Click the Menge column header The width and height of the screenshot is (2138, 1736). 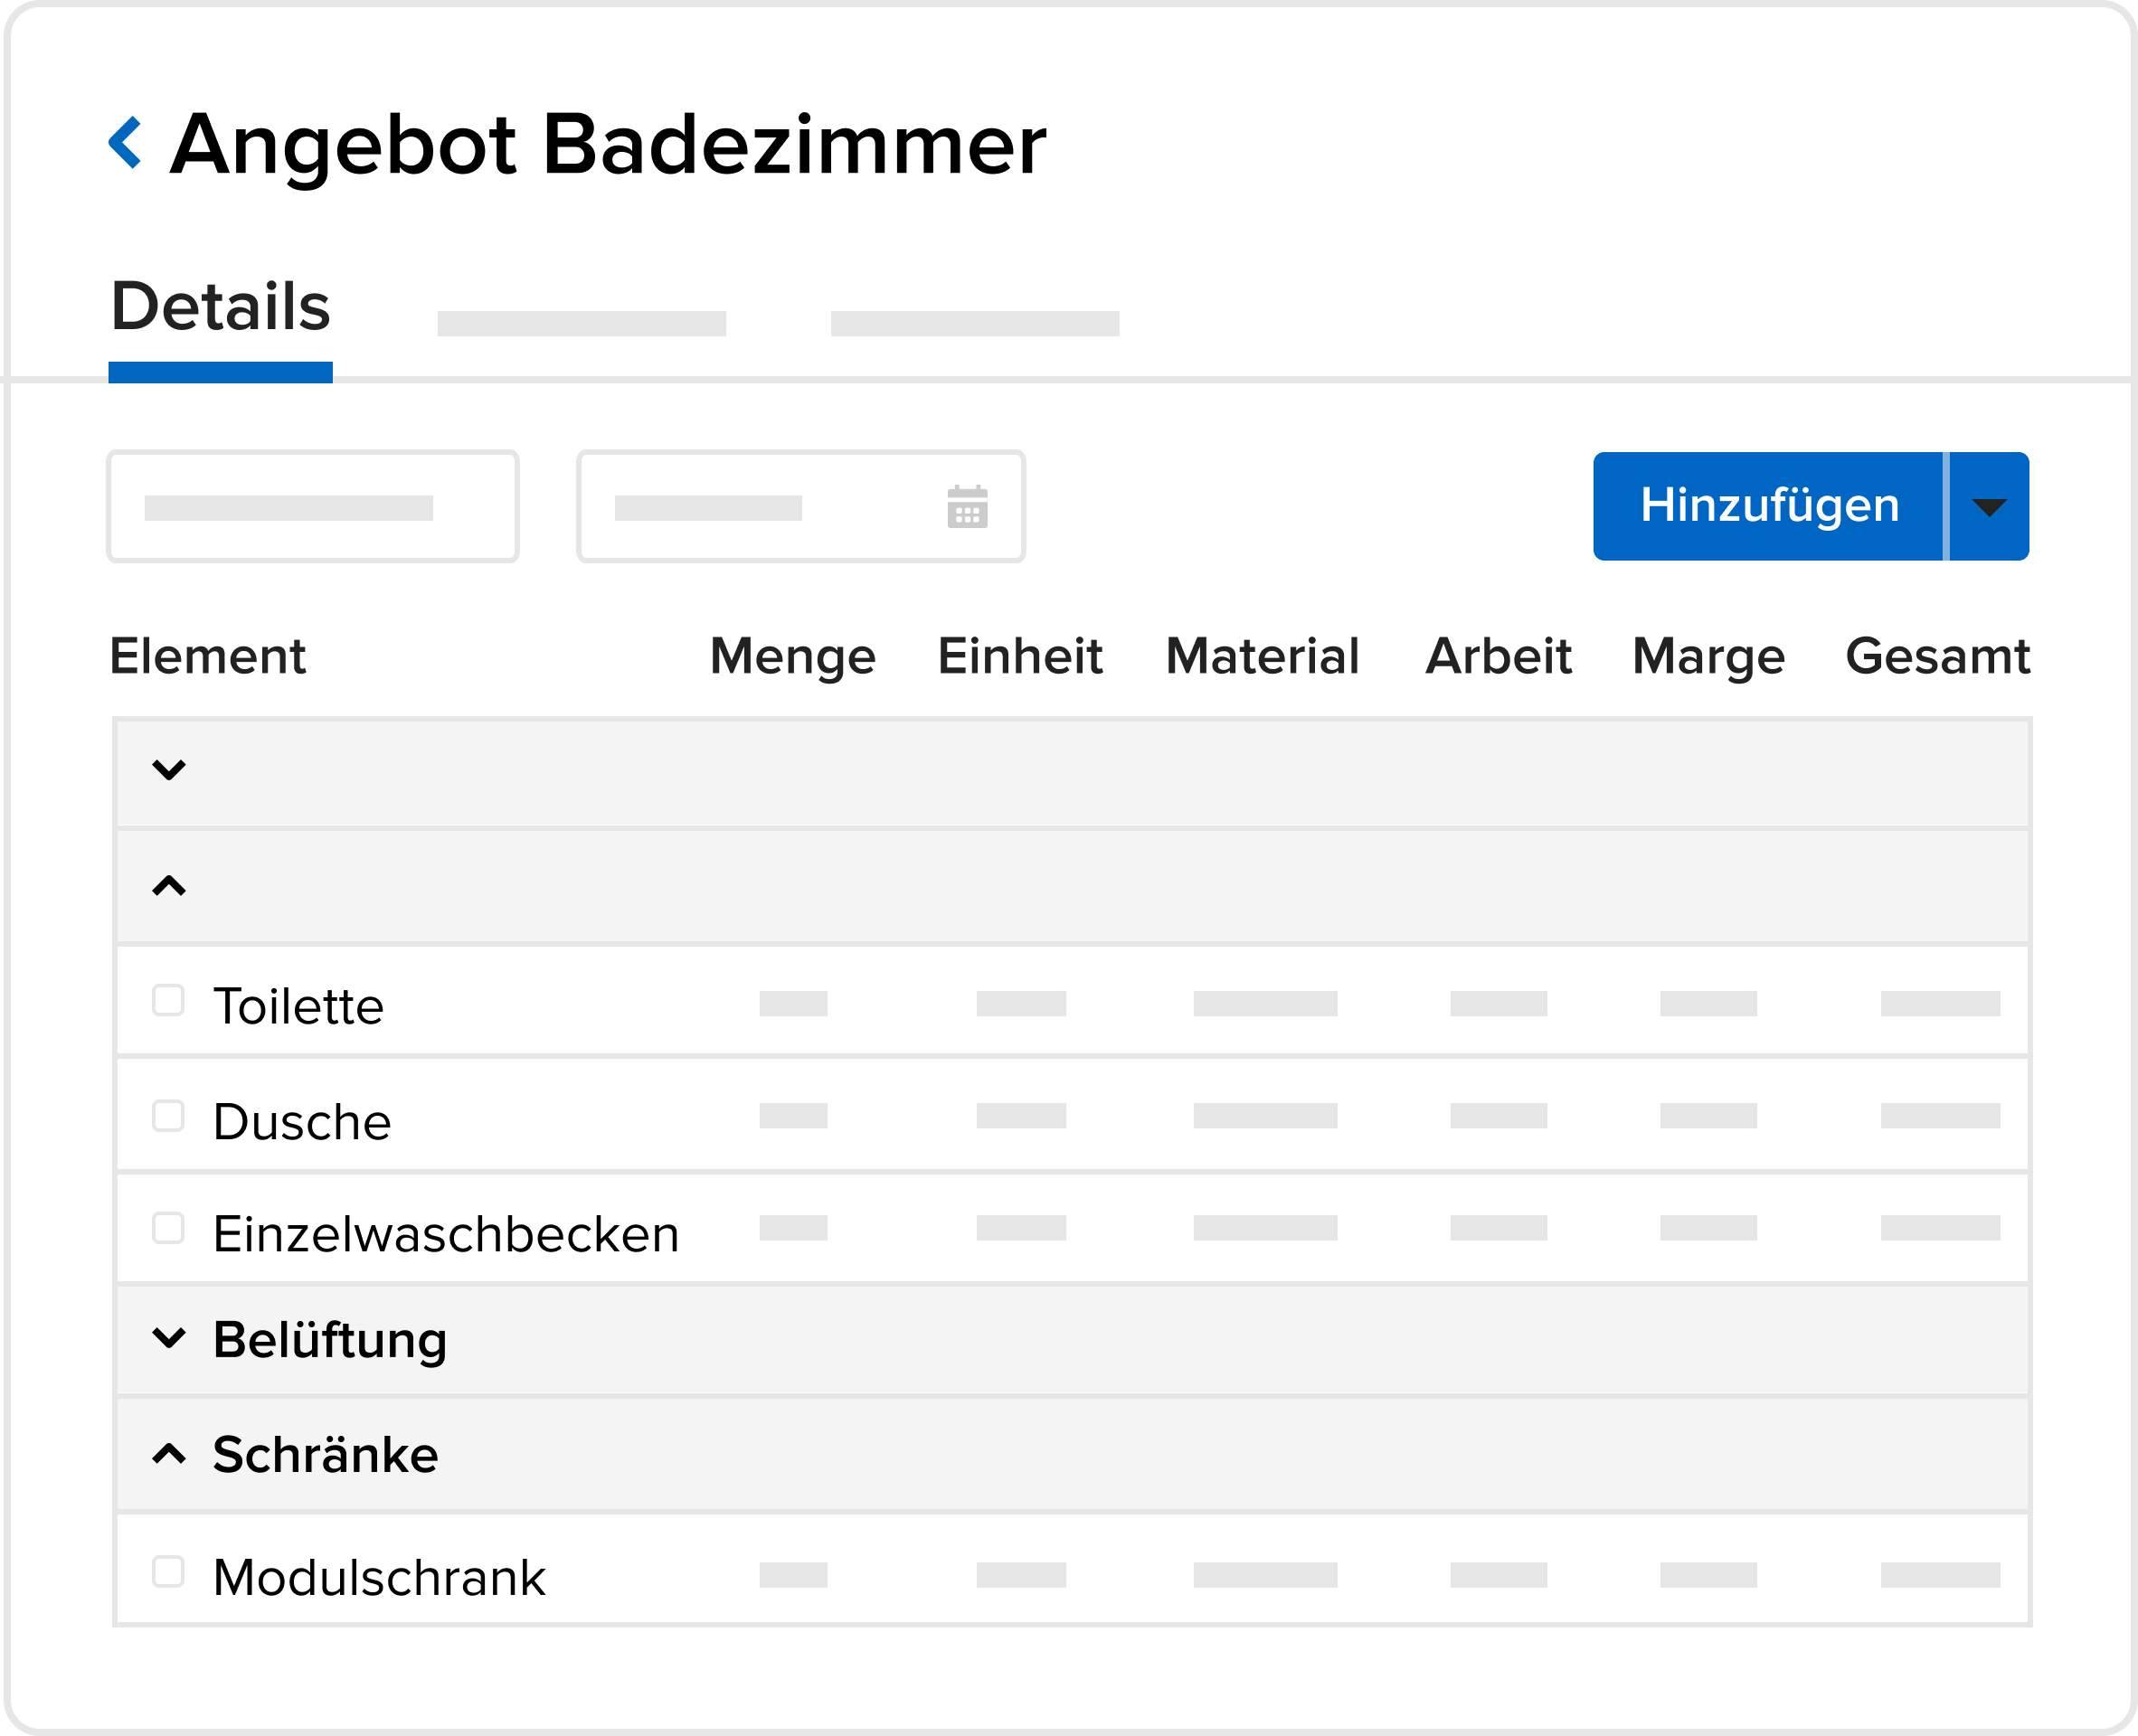(x=792, y=657)
